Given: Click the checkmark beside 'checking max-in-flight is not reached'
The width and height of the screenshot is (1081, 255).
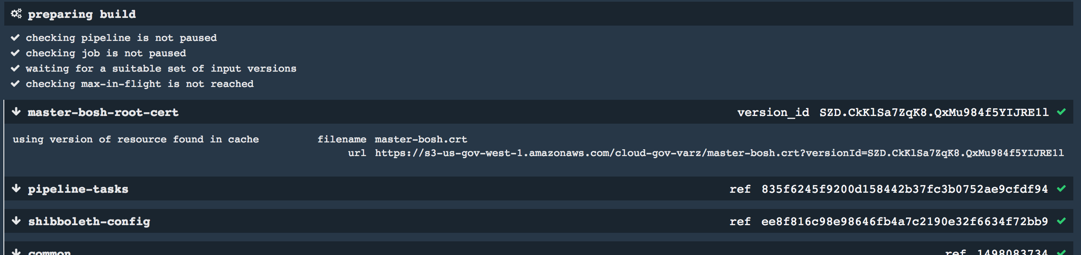Looking at the screenshot, I should 15,84.
